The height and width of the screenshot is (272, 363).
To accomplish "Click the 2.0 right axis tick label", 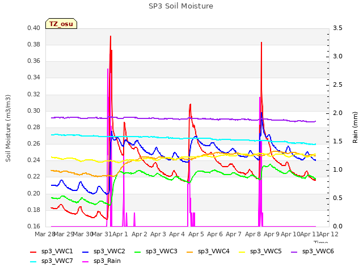I will [337, 113].
